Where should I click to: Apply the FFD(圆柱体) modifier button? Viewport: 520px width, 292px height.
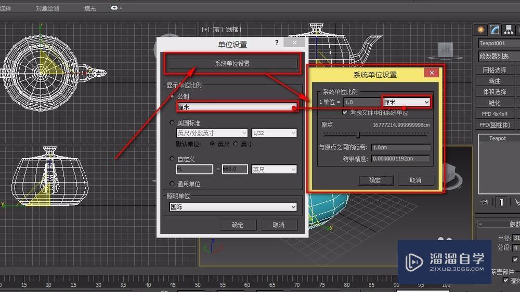(x=495, y=125)
